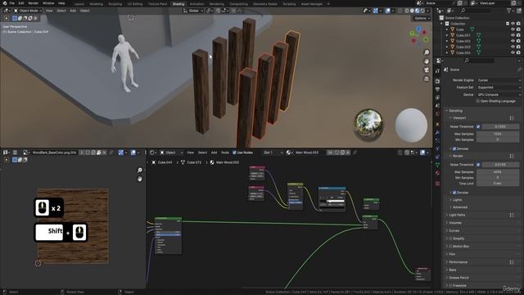Toggle viewport overlays icon
Viewport: 524px width, 295px height.
click(387, 11)
